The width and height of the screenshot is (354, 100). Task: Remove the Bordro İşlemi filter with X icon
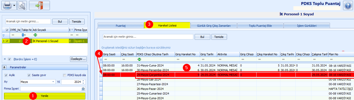tap(5, 59)
